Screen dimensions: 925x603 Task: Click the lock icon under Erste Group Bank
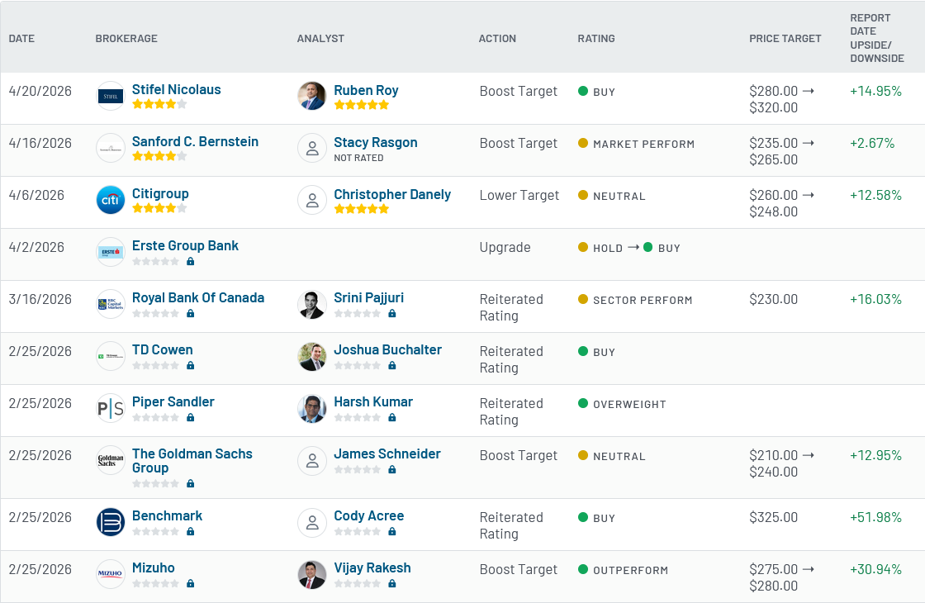click(x=191, y=261)
